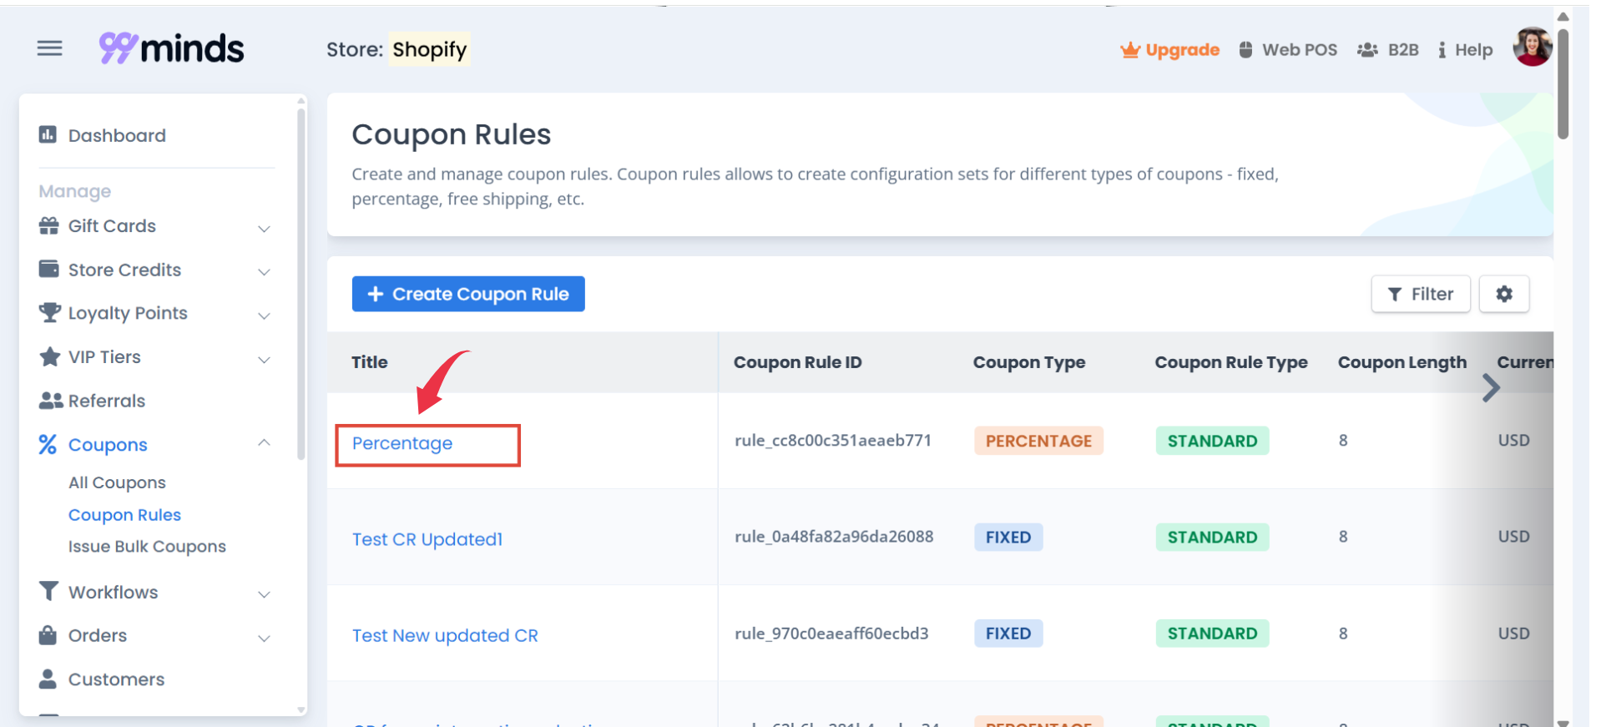1601x727 pixels.
Task: Expand the Store Credits section
Action: pos(154,270)
